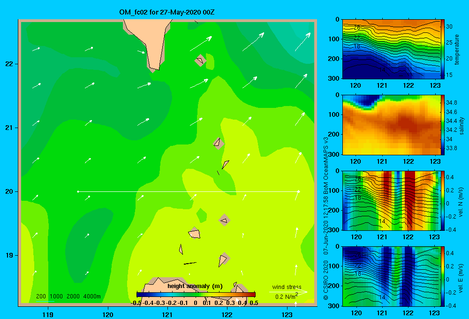
Task: Click latitude label 21 on main map
Action: tap(9, 128)
